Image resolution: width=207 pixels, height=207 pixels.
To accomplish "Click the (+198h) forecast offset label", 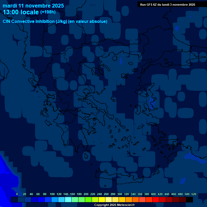I will coord(48,12).
